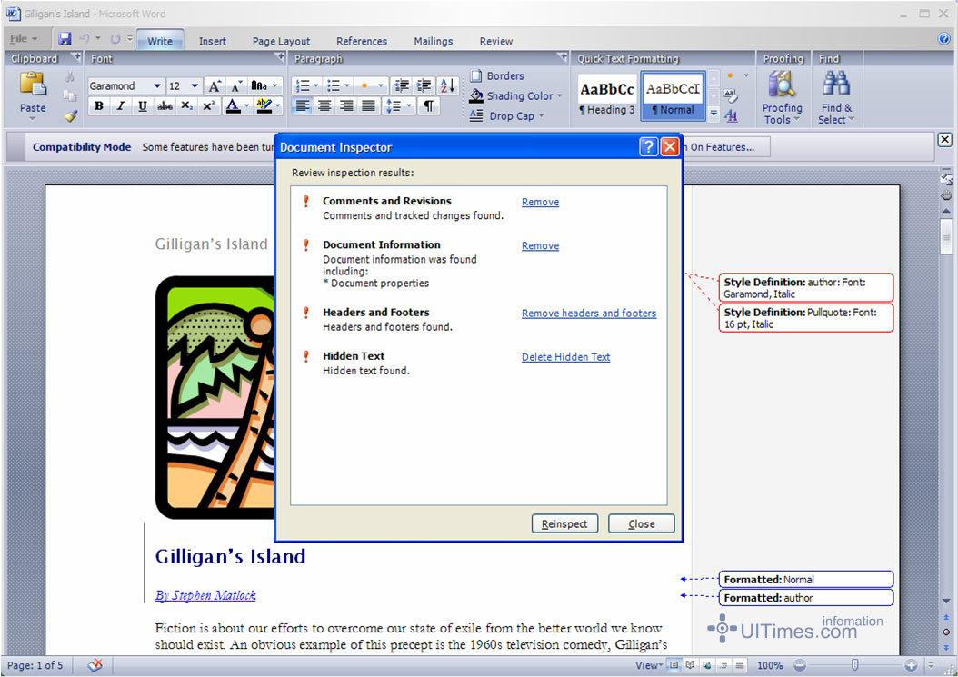Select the Format Painter brush icon
Image resolution: width=958 pixels, height=677 pixels.
click(x=71, y=115)
